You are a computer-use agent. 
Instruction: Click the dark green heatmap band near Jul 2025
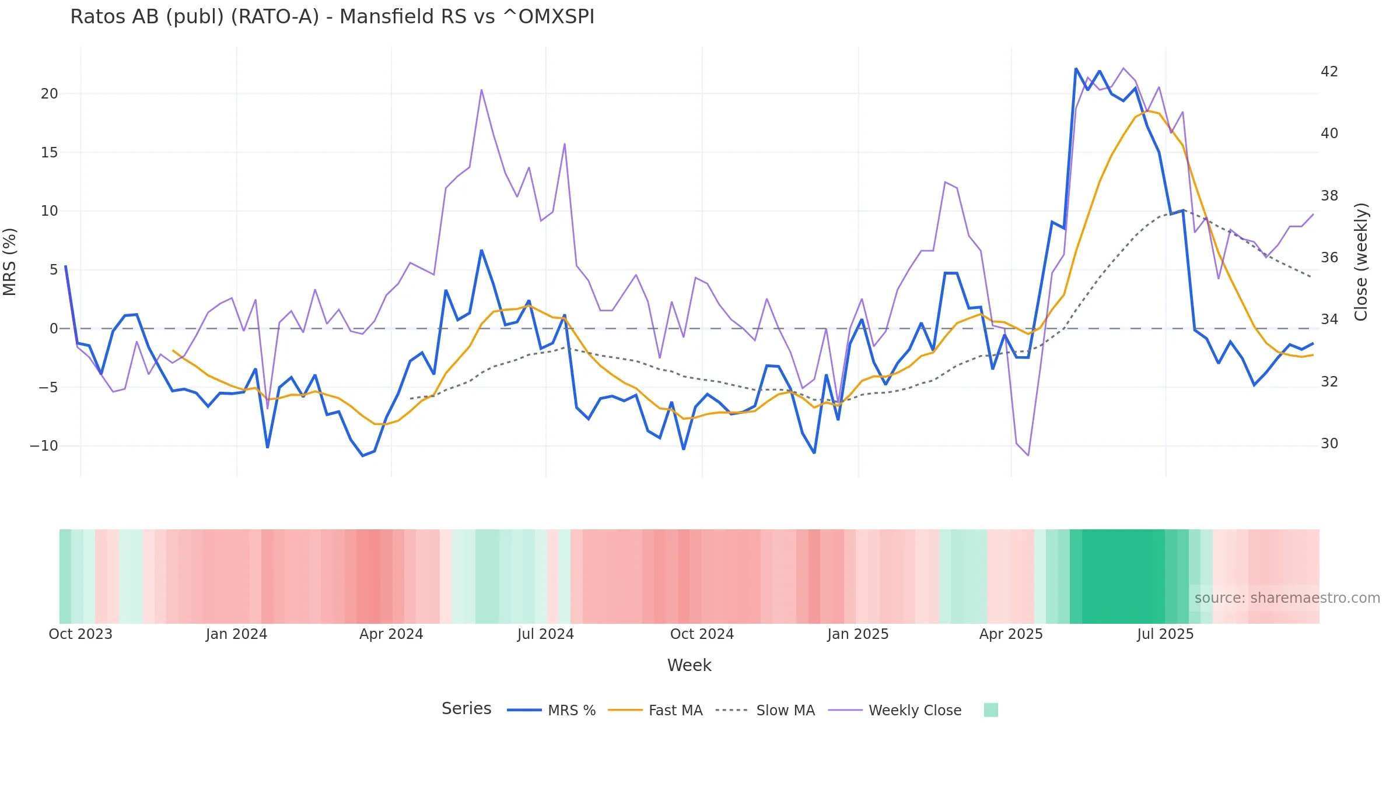click(x=1123, y=577)
